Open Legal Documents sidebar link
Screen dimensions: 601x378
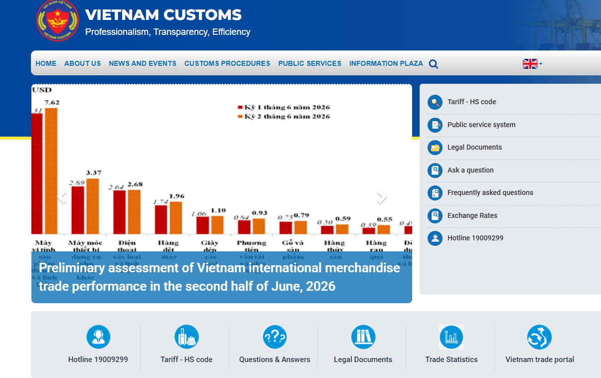point(474,147)
